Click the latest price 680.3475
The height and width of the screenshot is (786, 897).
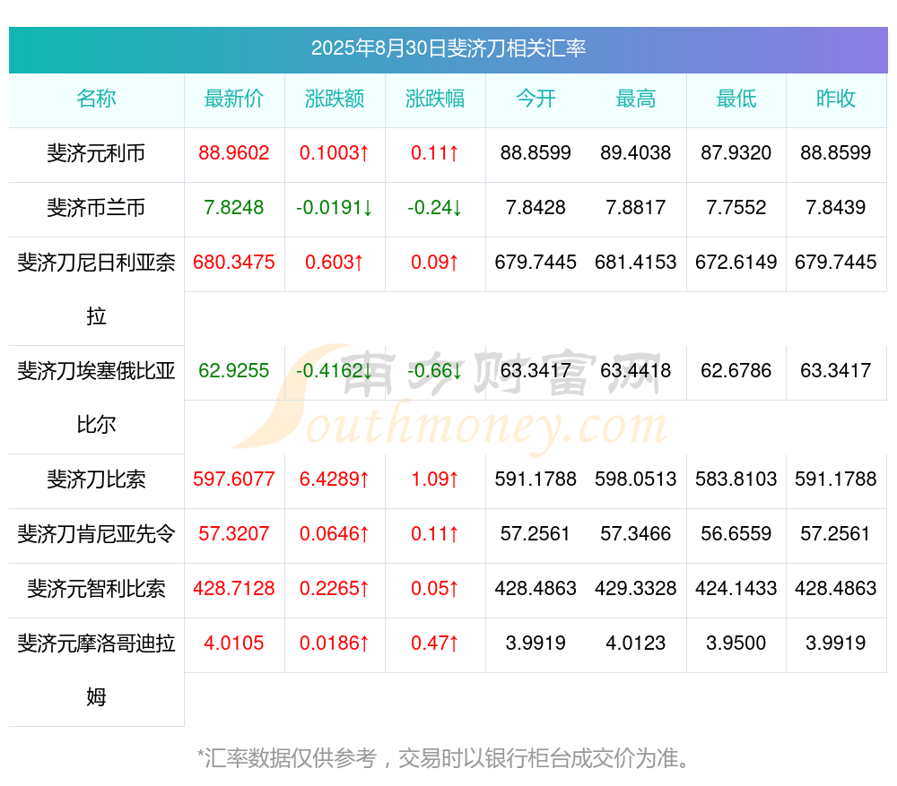pos(234,262)
